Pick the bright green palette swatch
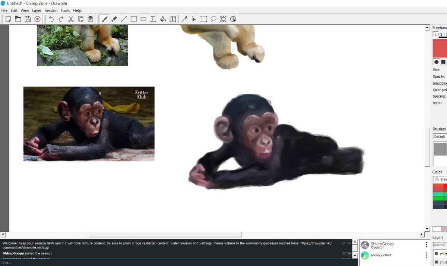This screenshot has height=266, width=447. click(438, 198)
